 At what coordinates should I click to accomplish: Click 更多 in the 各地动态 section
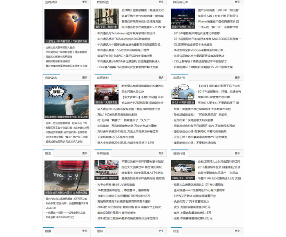point(85,78)
